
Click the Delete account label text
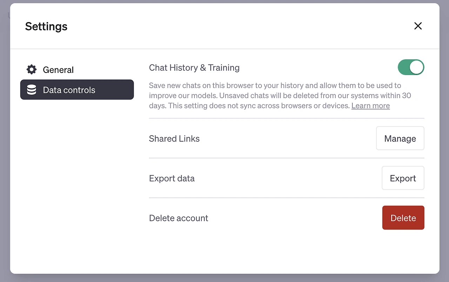tap(178, 218)
